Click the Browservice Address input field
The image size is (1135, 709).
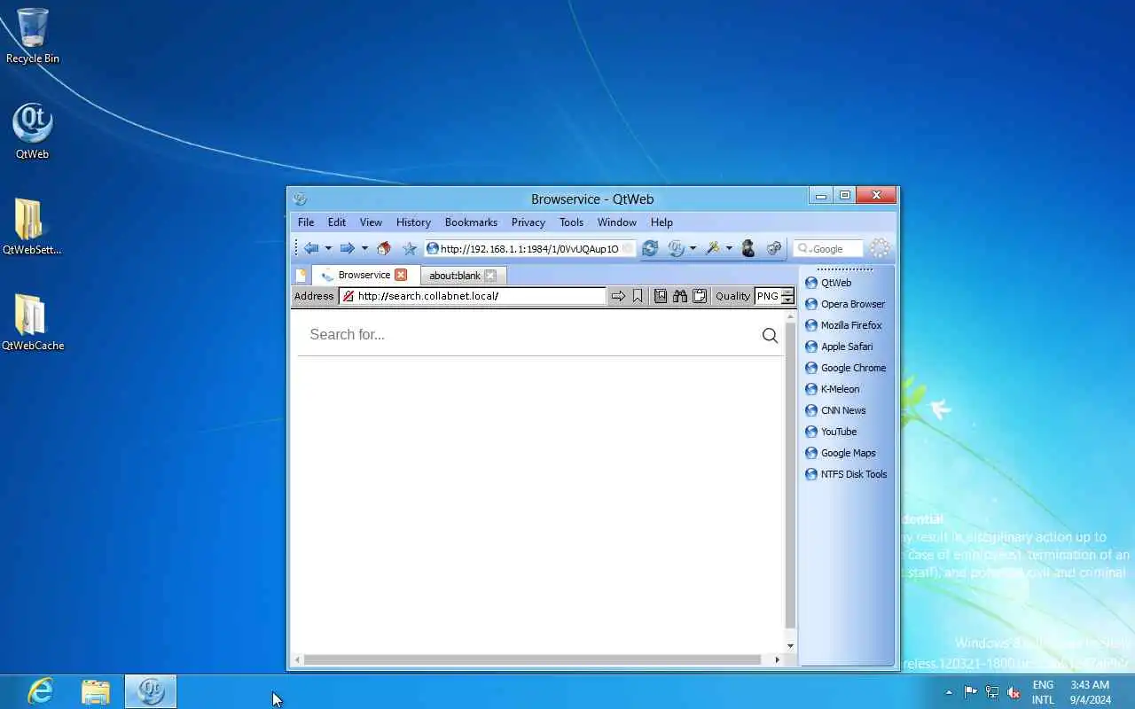pos(472,296)
